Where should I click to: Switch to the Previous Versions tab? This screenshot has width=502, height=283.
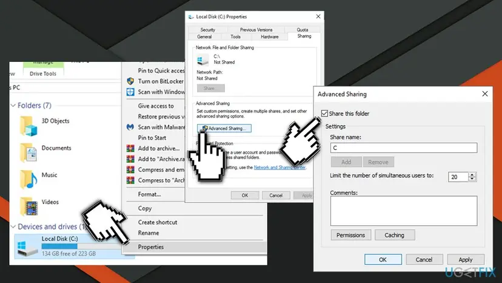click(256, 30)
